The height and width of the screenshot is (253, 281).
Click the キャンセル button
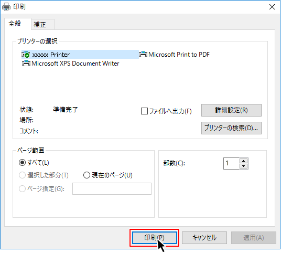coord(204,238)
